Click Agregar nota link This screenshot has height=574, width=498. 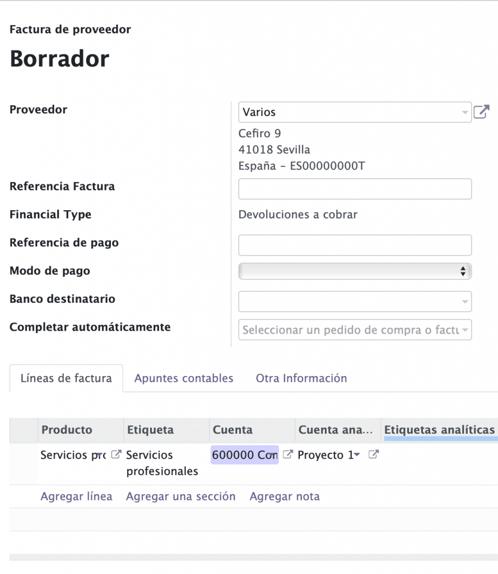tap(285, 497)
